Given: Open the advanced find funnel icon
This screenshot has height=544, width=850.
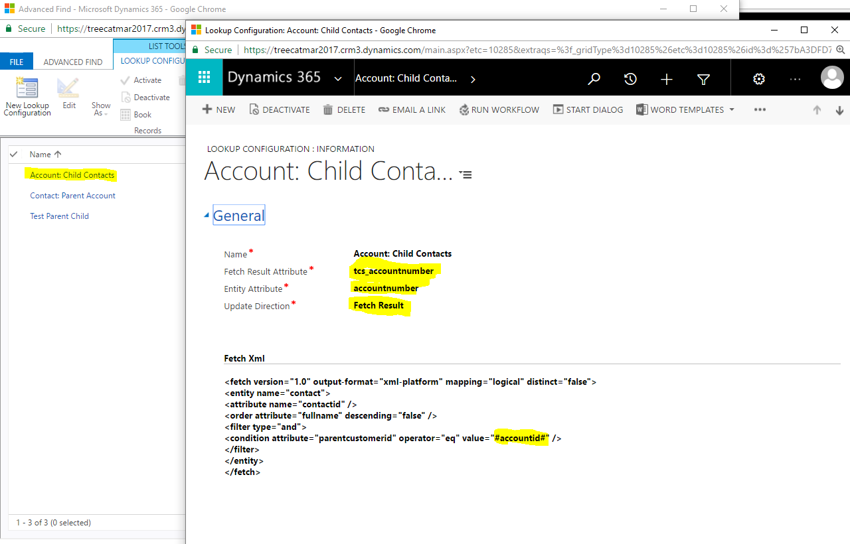Looking at the screenshot, I should click(703, 79).
